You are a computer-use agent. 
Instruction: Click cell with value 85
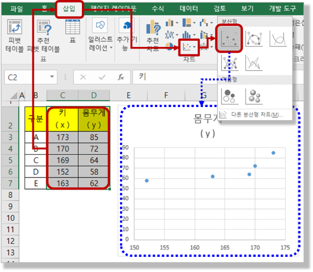click(x=94, y=137)
